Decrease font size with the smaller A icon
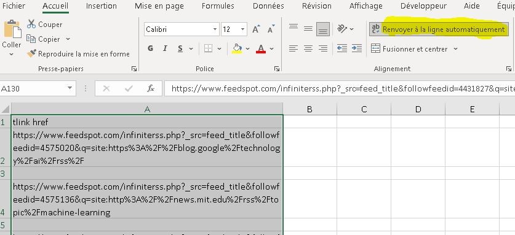The height and width of the screenshot is (235, 515). (271, 29)
